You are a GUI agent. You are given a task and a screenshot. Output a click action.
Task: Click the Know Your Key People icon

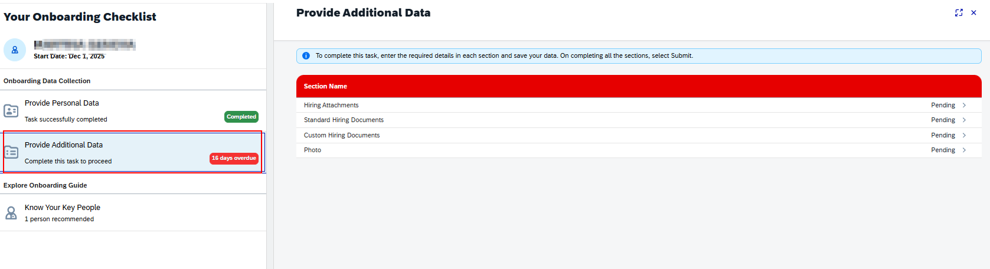tap(11, 213)
